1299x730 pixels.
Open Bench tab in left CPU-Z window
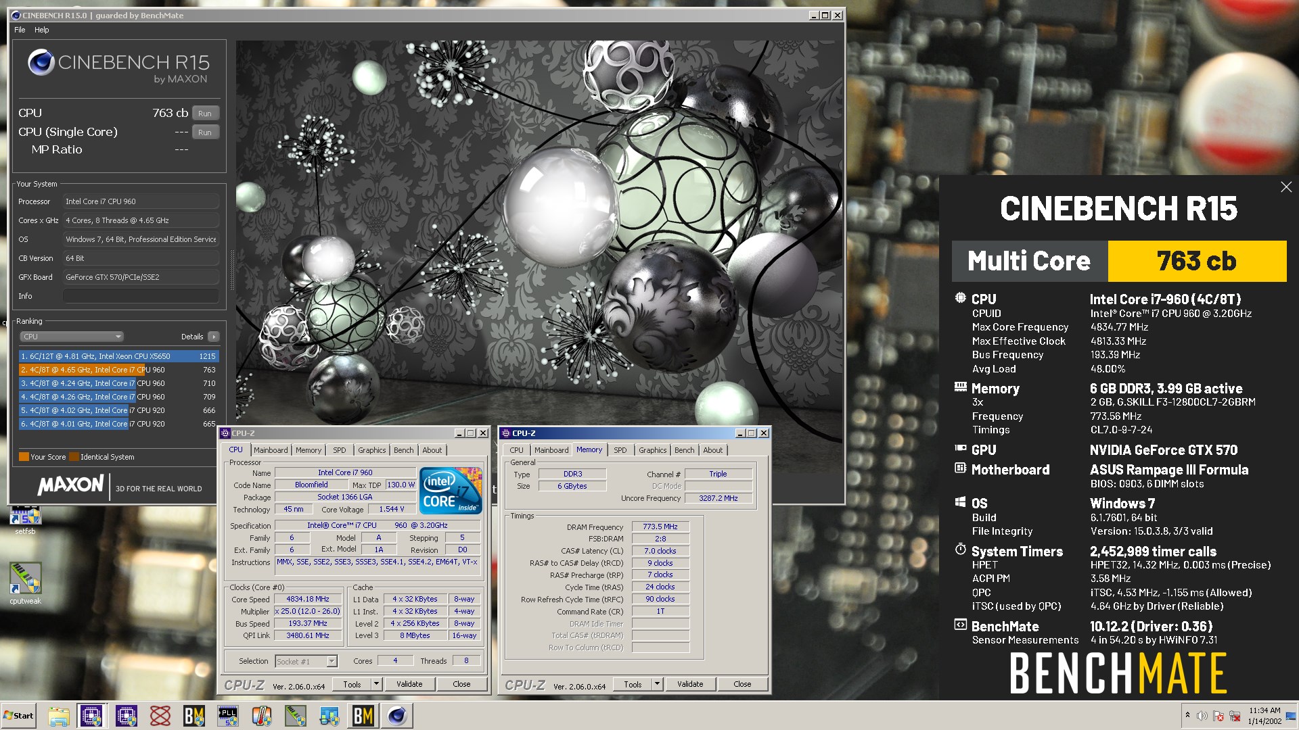(404, 450)
